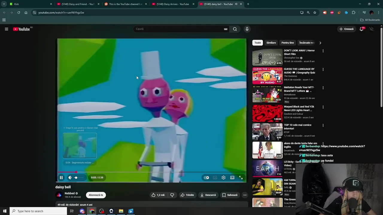Seek on the red video progress bar
Screen dimensions: 383x215
pos(152,172)
